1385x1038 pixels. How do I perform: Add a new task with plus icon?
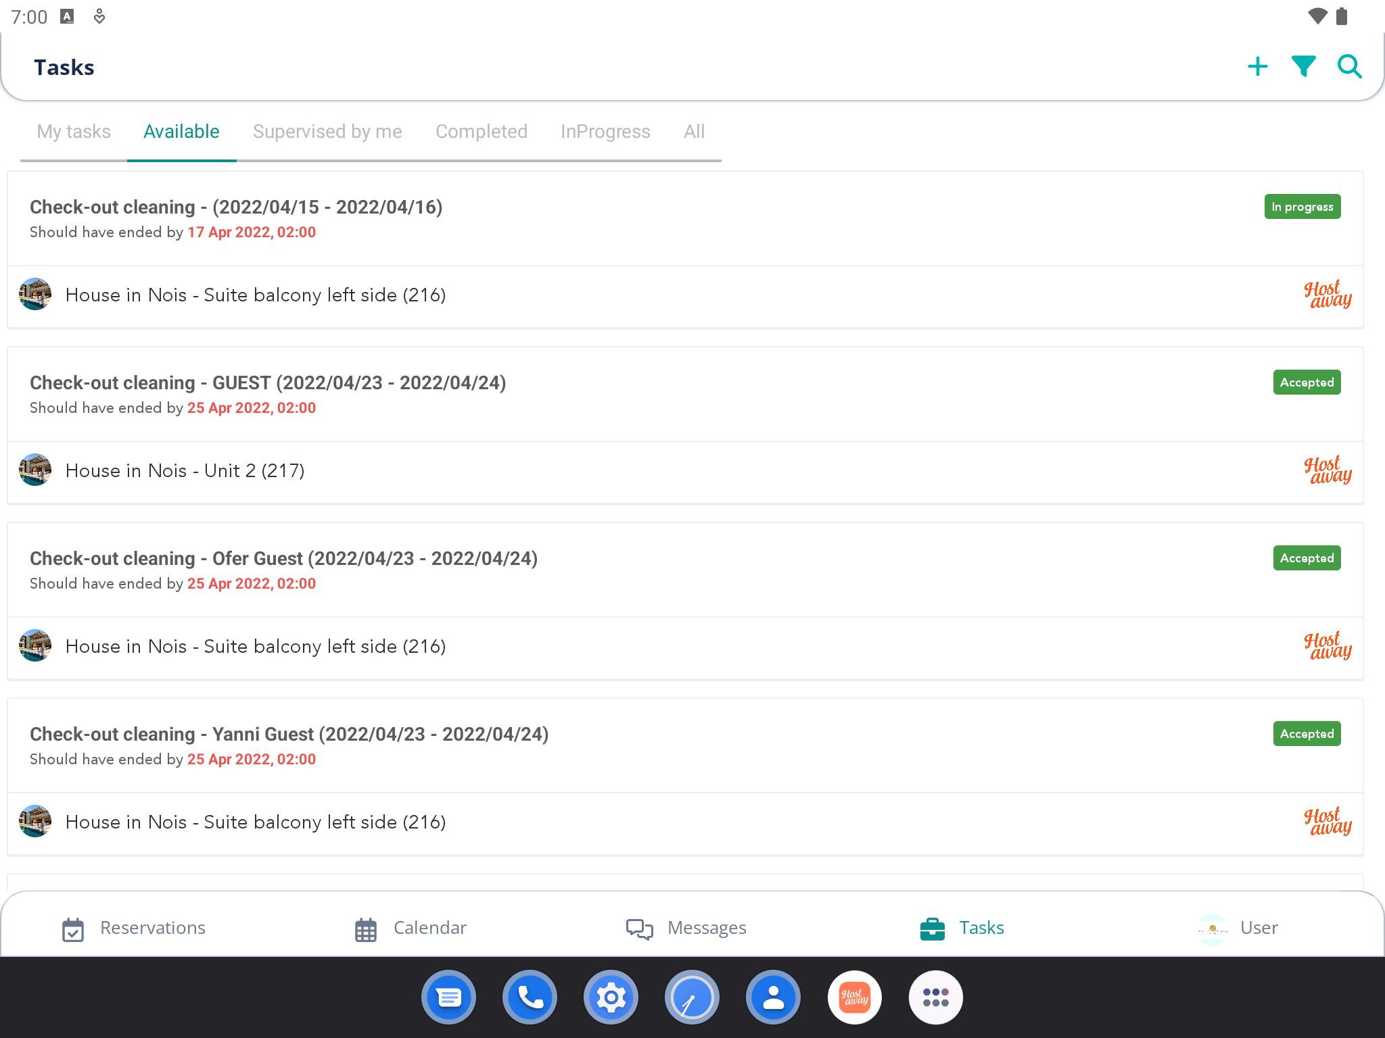pos(1257,67)
